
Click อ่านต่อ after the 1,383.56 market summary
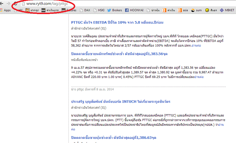coord(199,77)
